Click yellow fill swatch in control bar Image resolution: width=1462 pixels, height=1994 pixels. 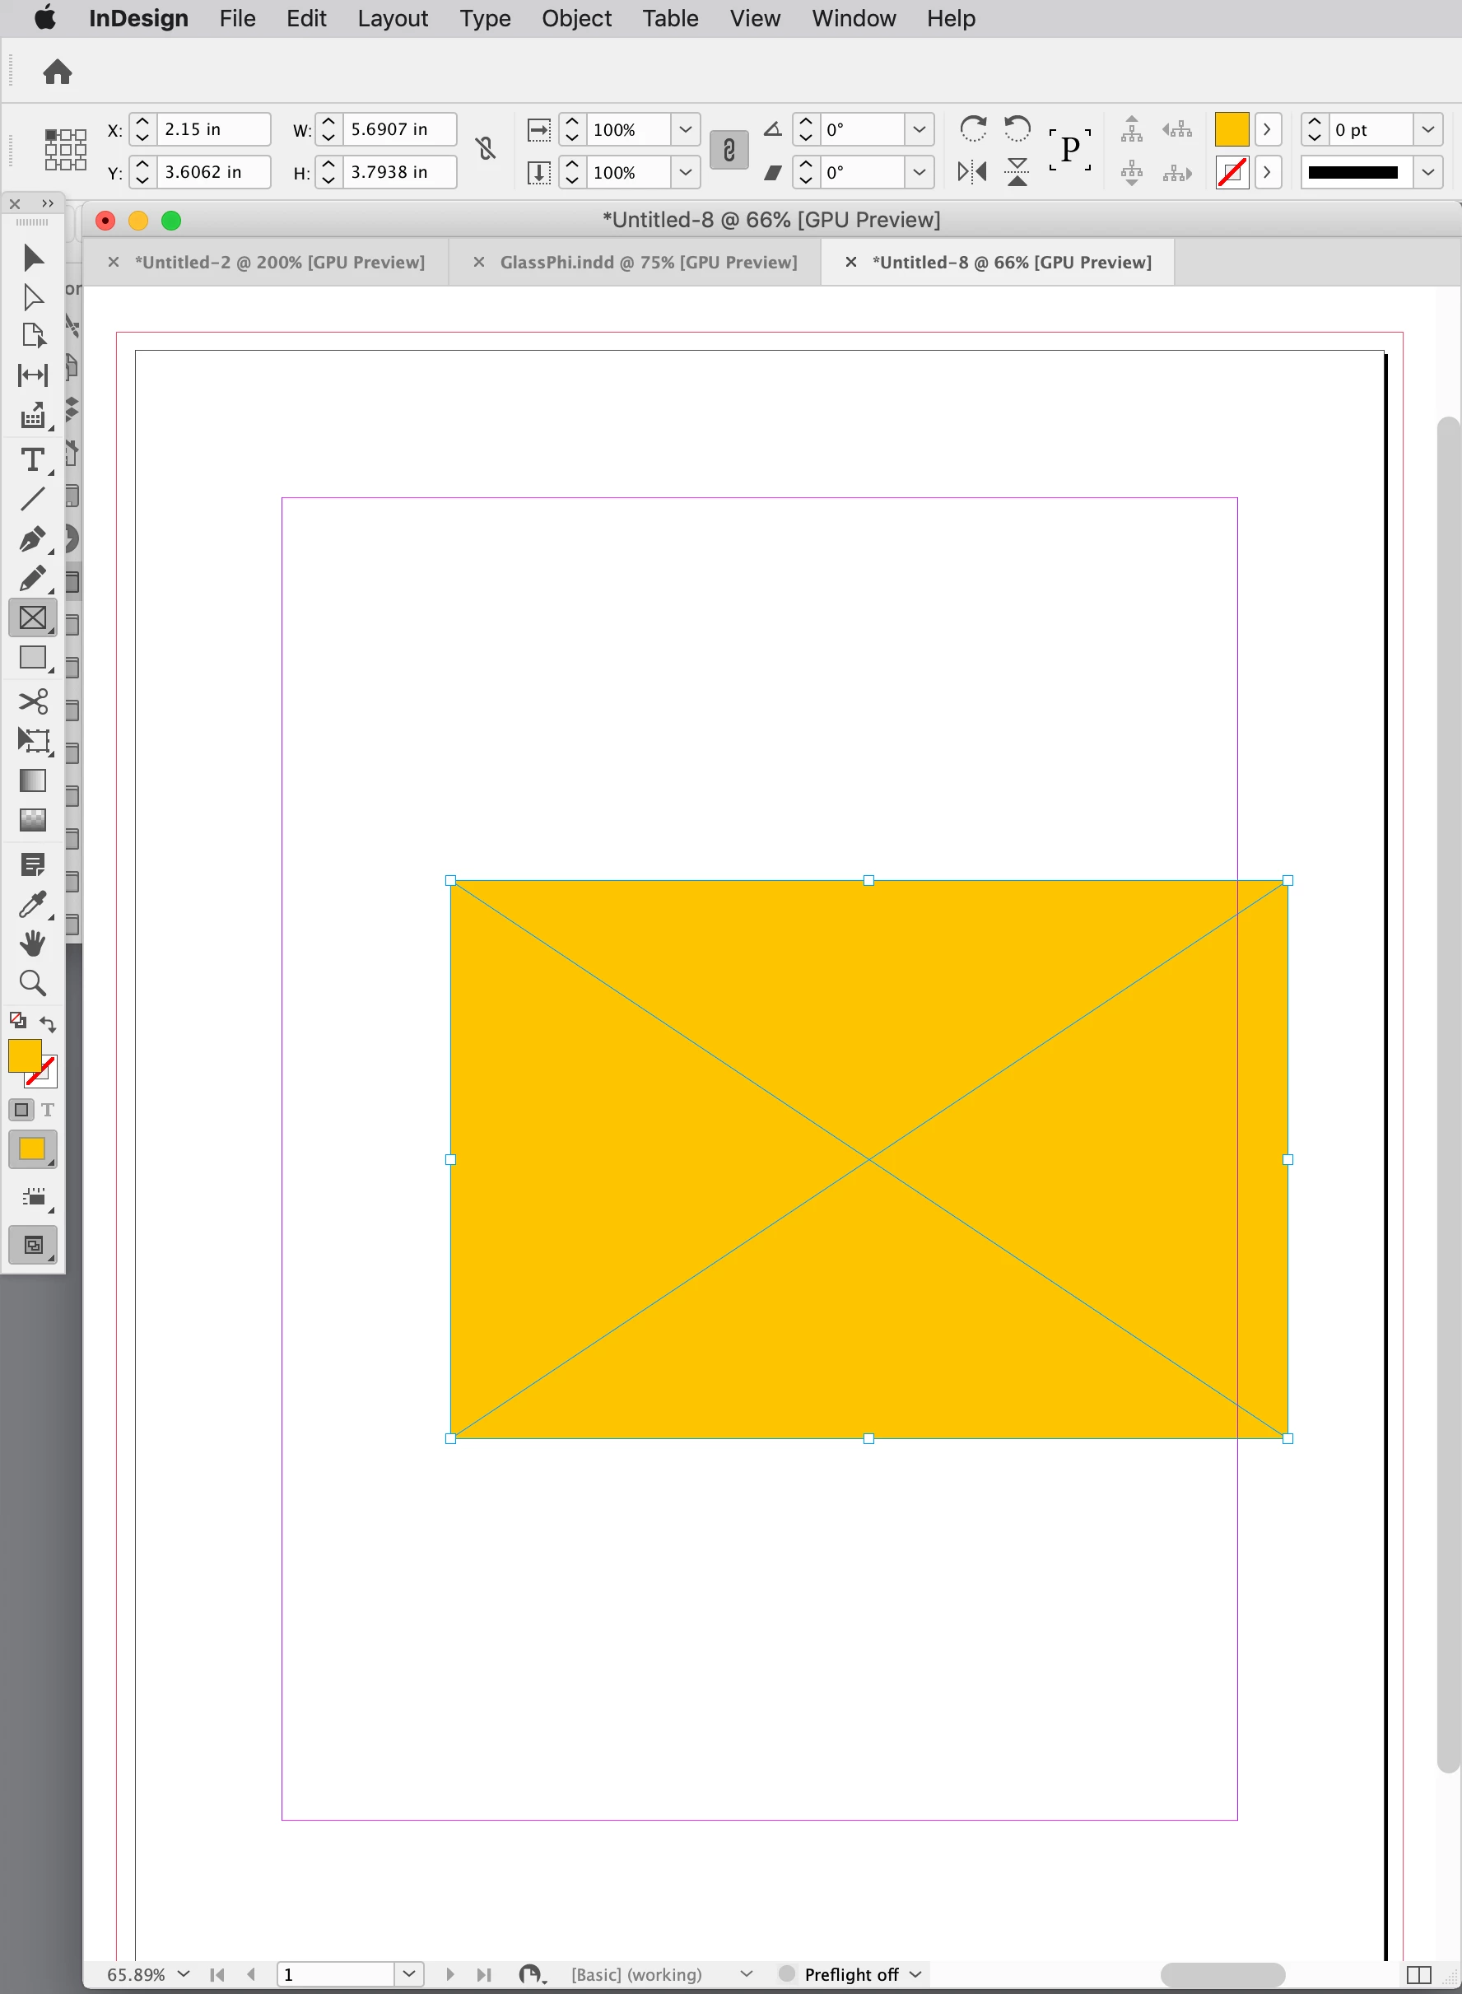1231,129
